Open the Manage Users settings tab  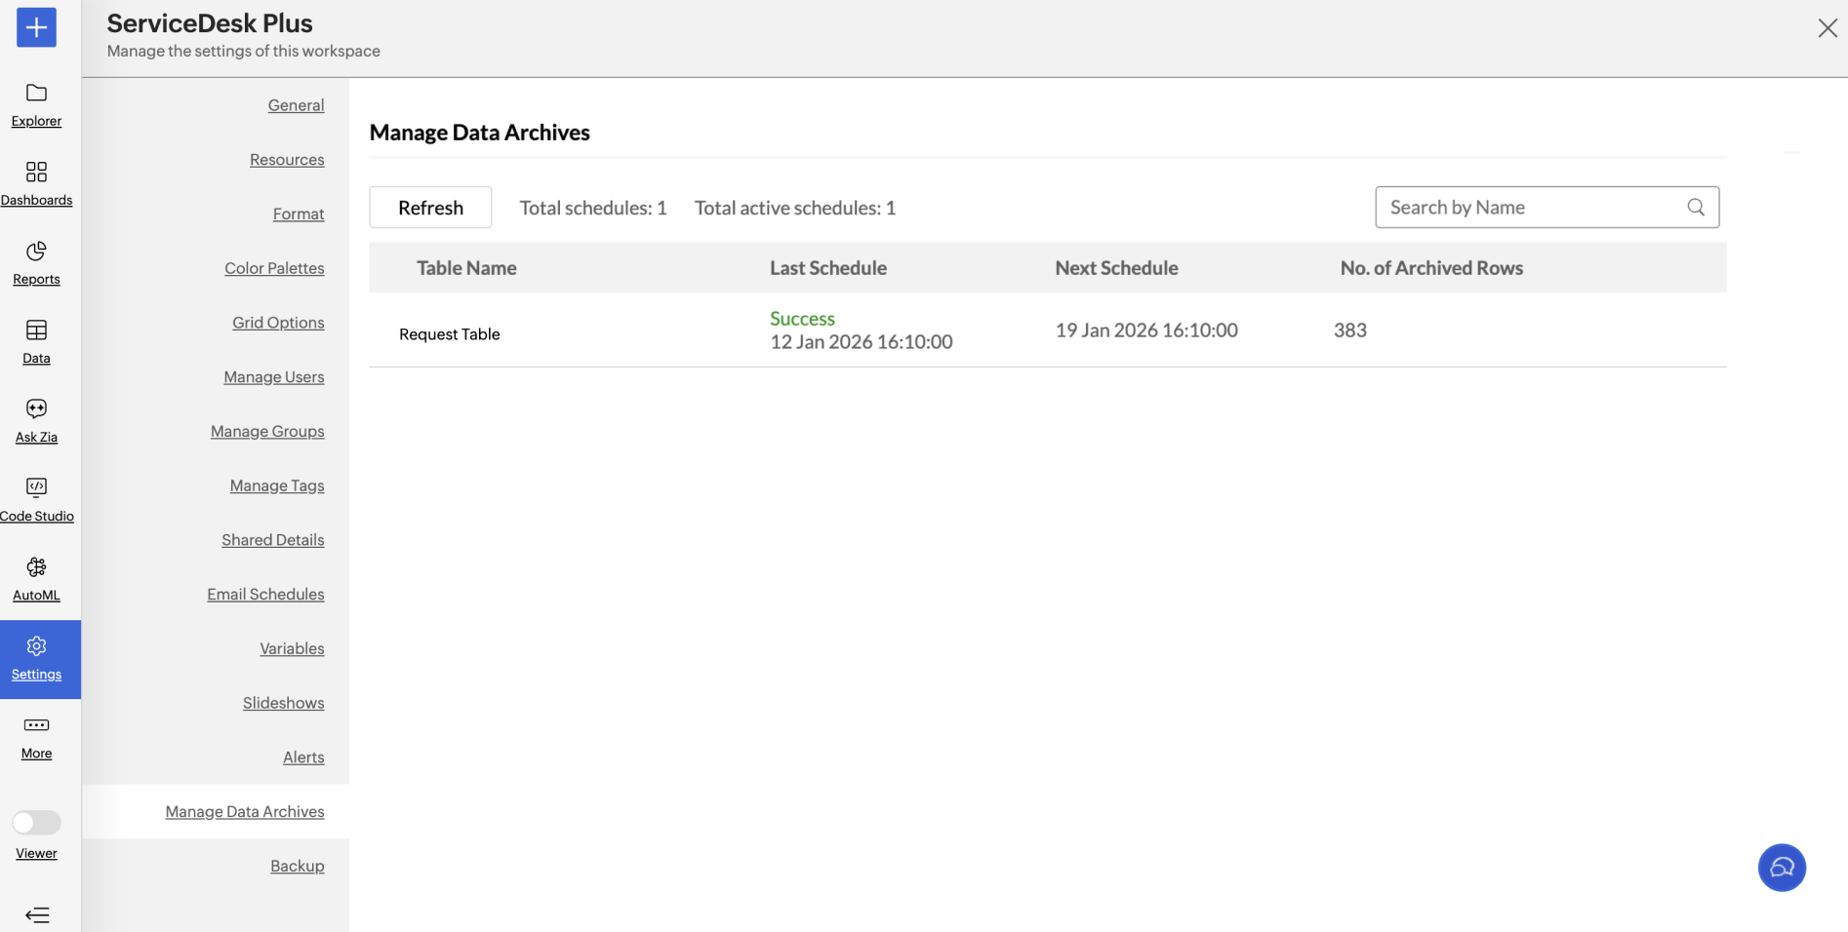point(273,377)
